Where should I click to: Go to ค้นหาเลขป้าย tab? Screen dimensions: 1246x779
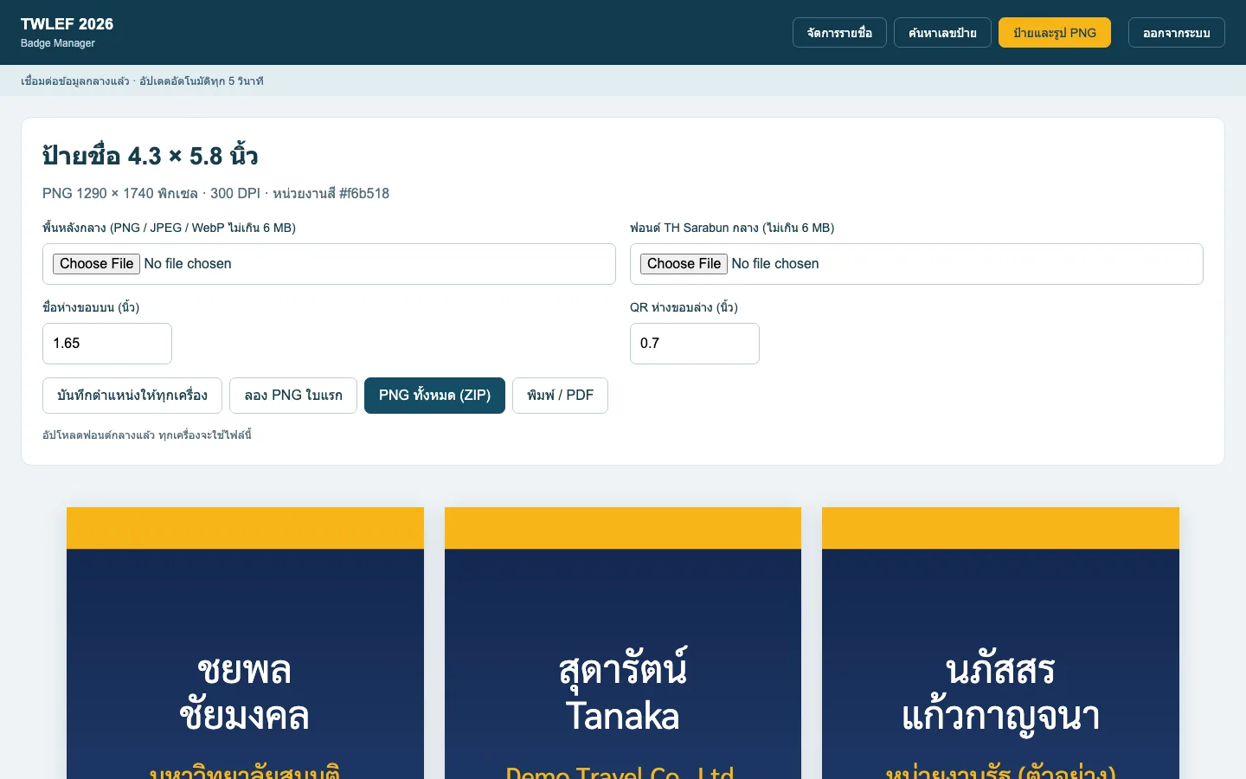[x=942, y=33]
